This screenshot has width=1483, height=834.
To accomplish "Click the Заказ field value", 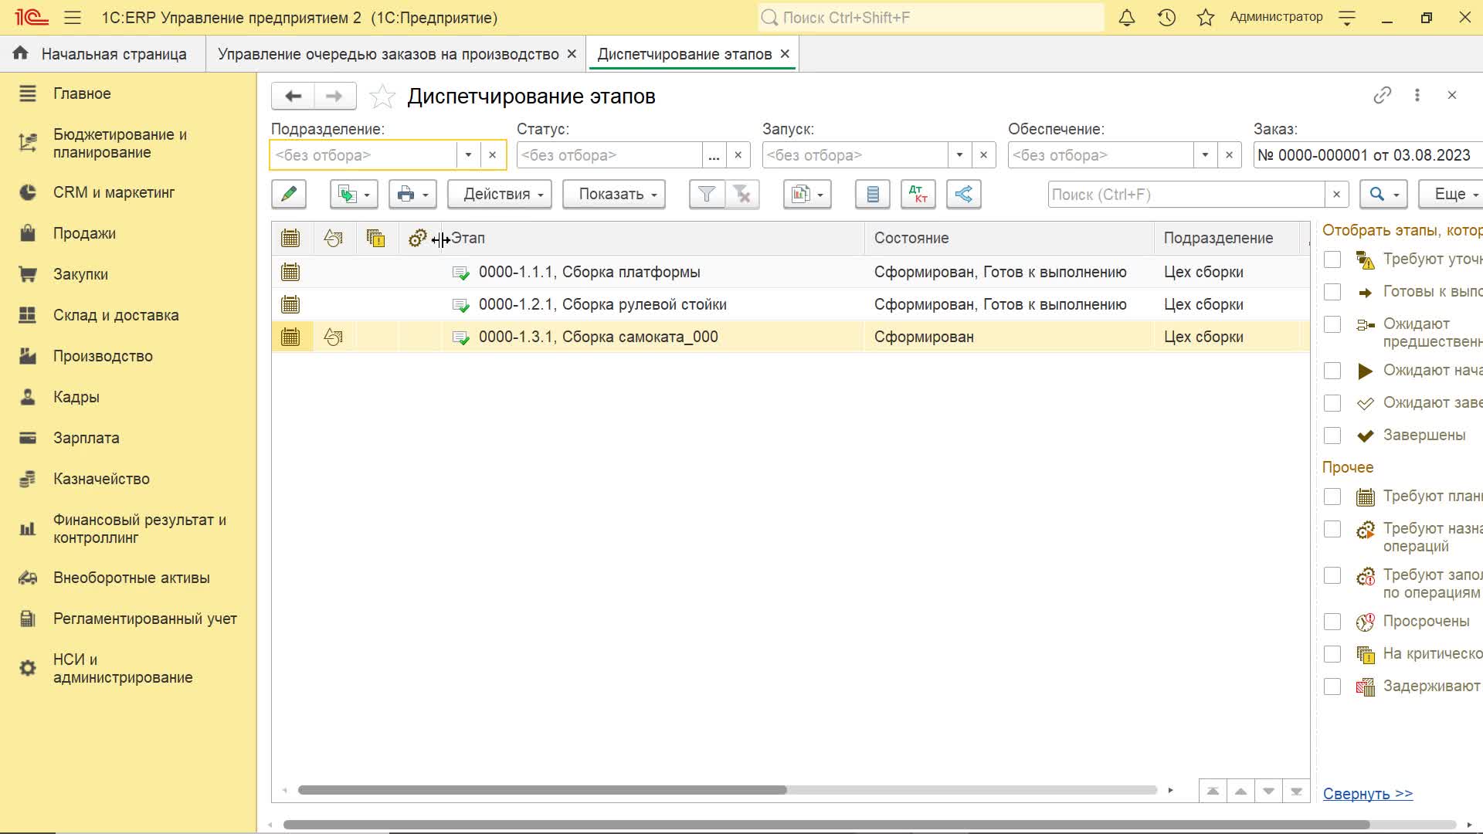I will pyautogui.click(x=1367, y=155).
